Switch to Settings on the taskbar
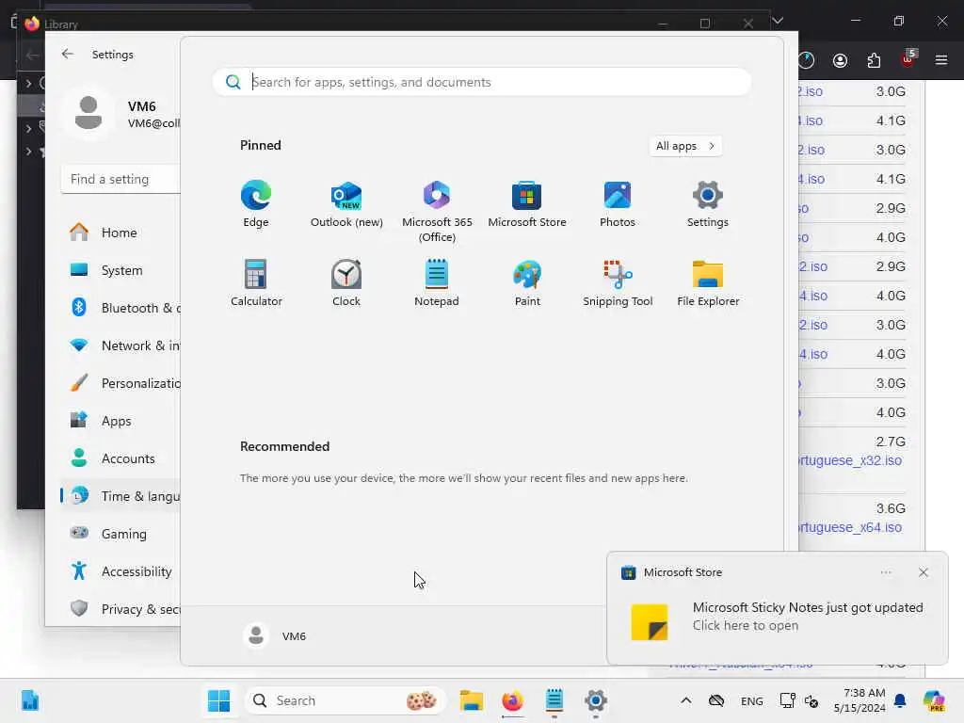 pyautogui.click(x=595, y=700)
